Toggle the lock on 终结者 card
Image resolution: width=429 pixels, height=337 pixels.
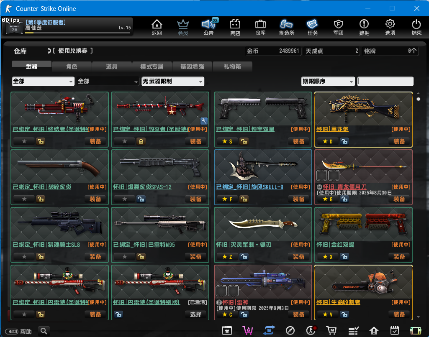click(x=41, y=141)
